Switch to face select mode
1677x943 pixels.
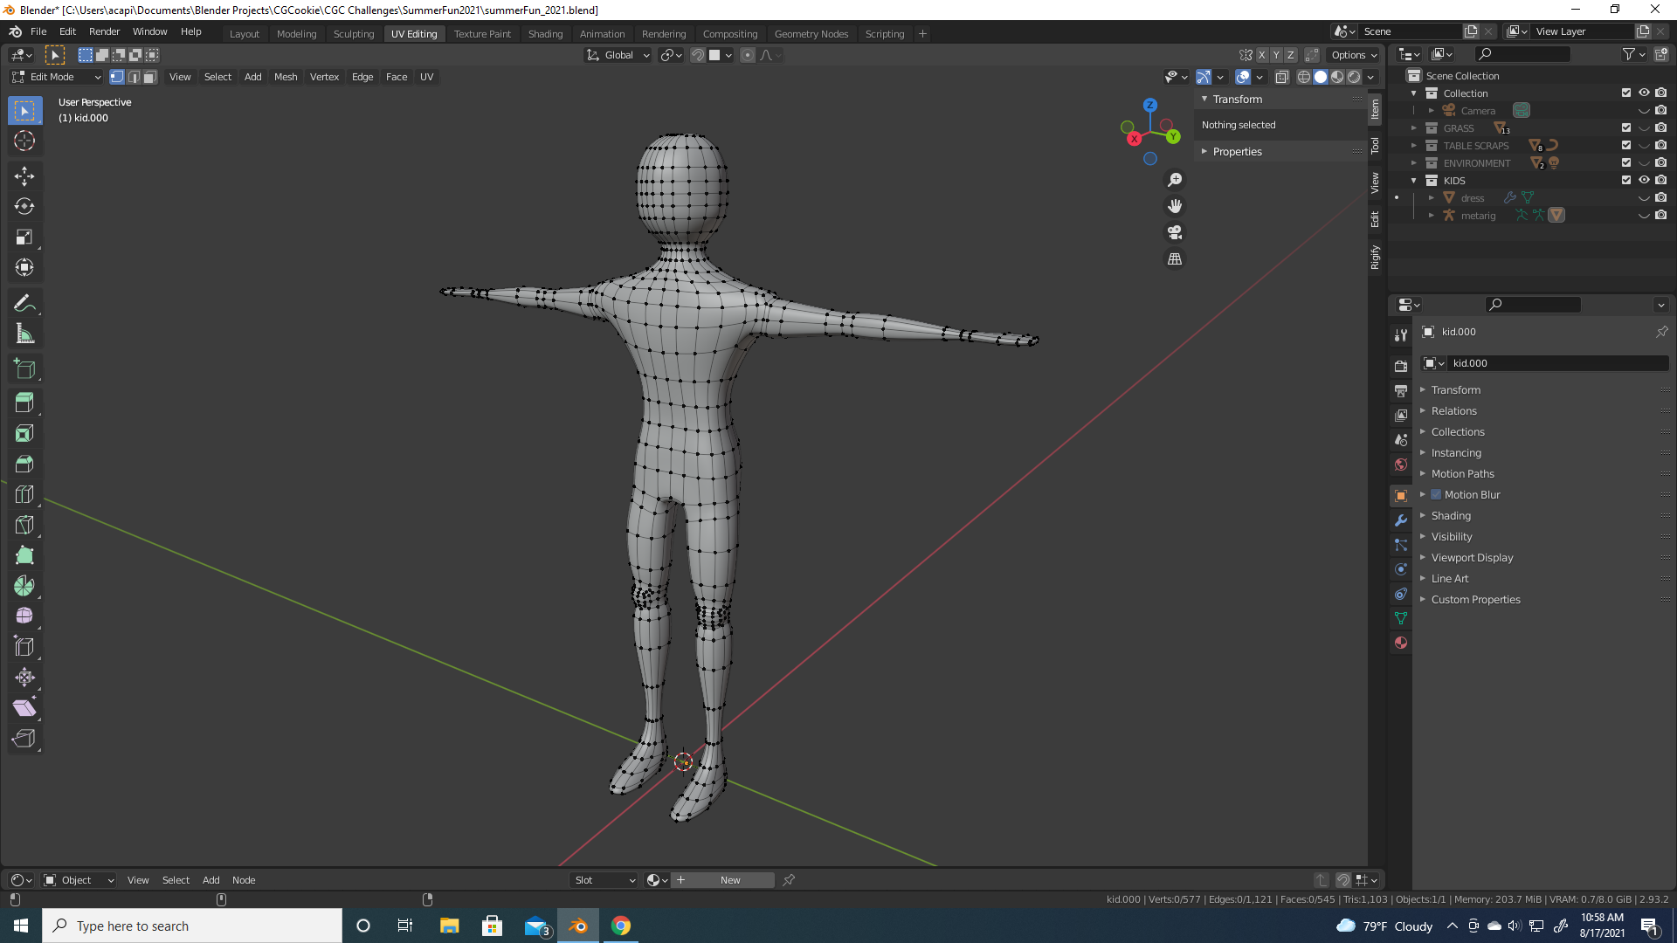pos(150,77)
